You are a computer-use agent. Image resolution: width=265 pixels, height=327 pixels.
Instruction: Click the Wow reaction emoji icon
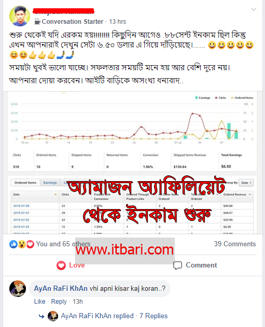click(x=22, y=244)
